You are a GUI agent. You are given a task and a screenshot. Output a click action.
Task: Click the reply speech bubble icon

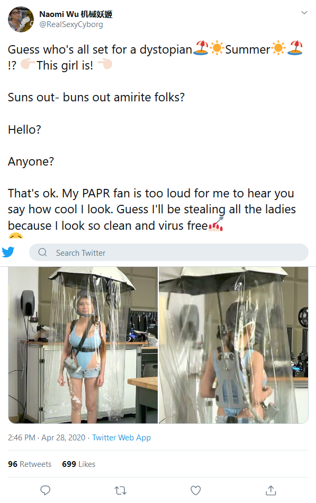click(45, 490)
